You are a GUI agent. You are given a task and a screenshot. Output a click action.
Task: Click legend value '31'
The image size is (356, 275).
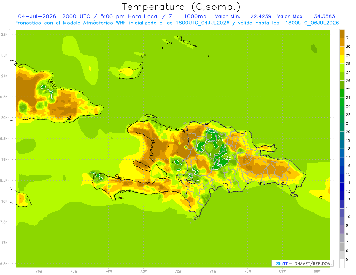[348, 38]
